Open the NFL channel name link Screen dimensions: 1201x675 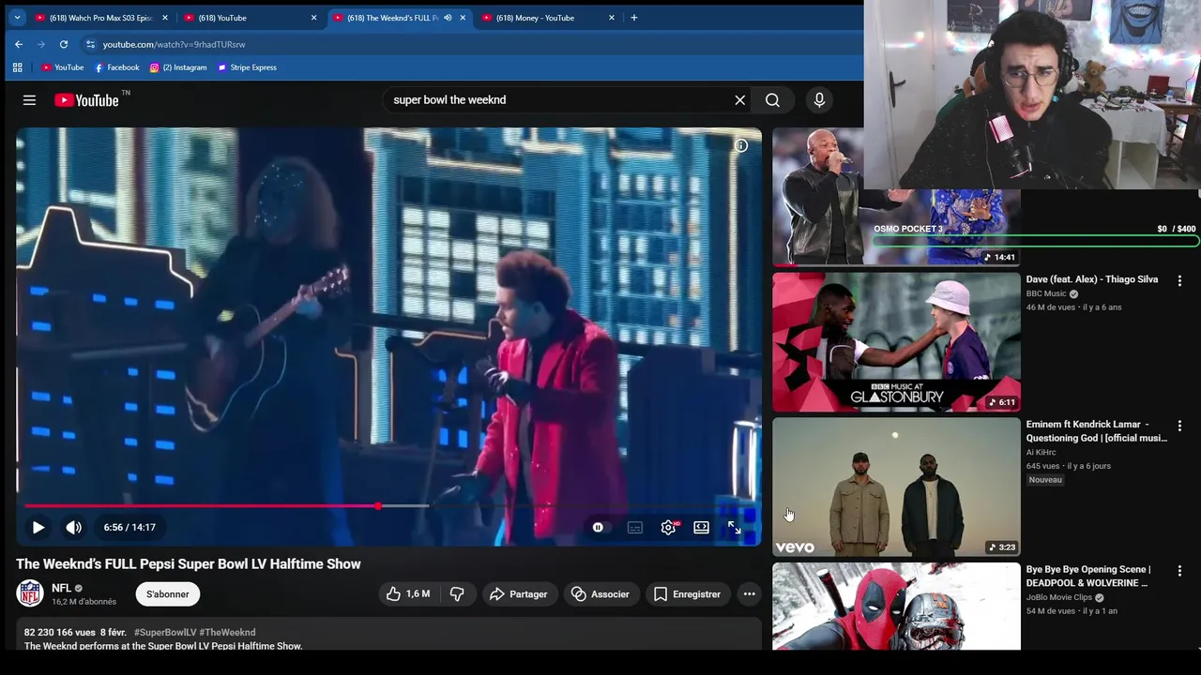(62, 588)
